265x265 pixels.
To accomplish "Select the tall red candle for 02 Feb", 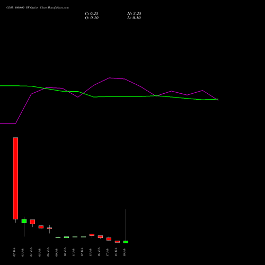I will point(15,178).
